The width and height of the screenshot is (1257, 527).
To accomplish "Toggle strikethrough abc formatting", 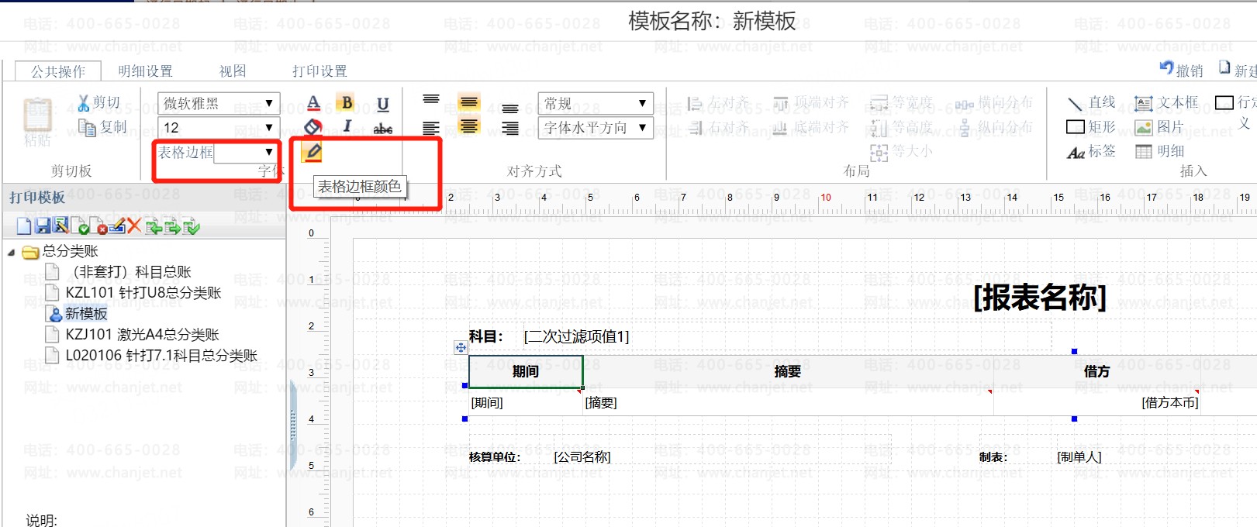I will tap(383, 129).
